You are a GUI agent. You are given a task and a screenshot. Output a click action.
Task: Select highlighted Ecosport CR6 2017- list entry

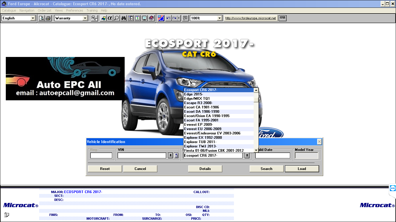tap(219, 90)
